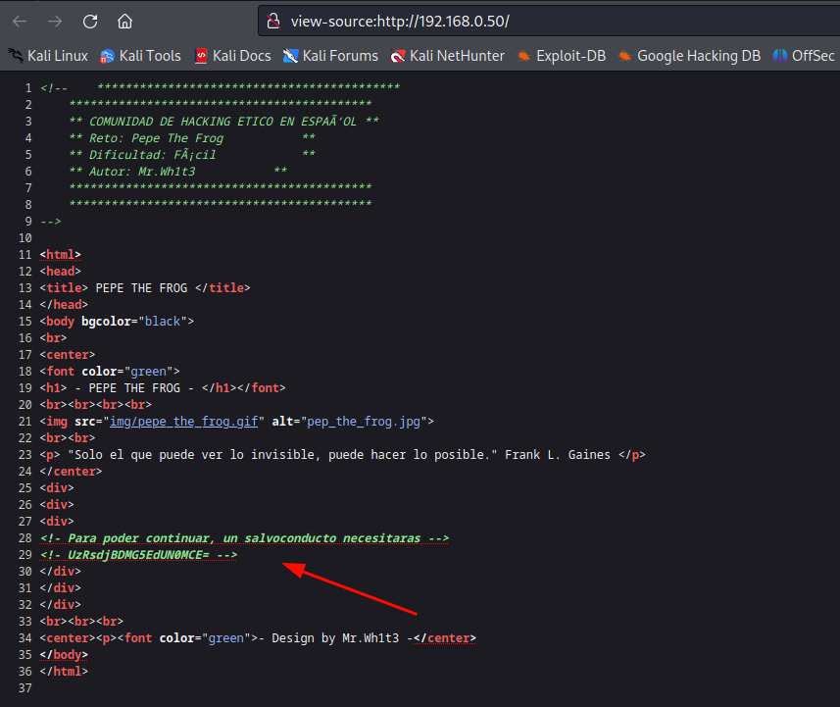
Task: Click the title text PEPE THE FROG
Action: (141, 288)
